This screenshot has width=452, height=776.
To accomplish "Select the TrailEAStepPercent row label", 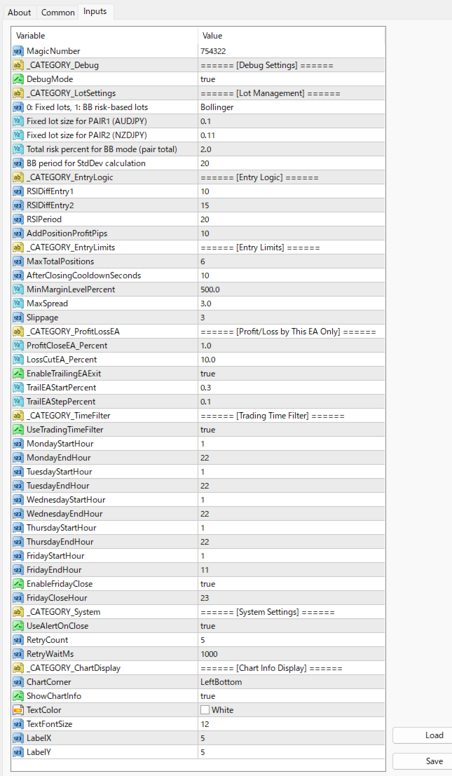I will click(61, 402).
